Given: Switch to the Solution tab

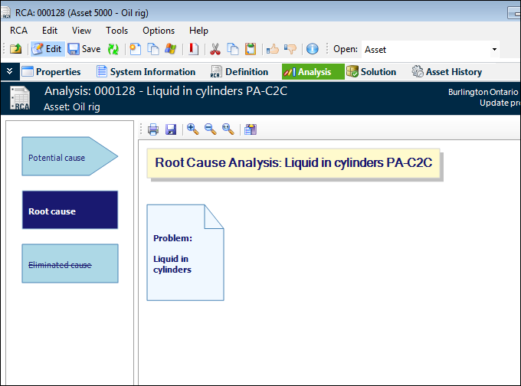Looking at the screenshot, I should [x=371, y=72].
